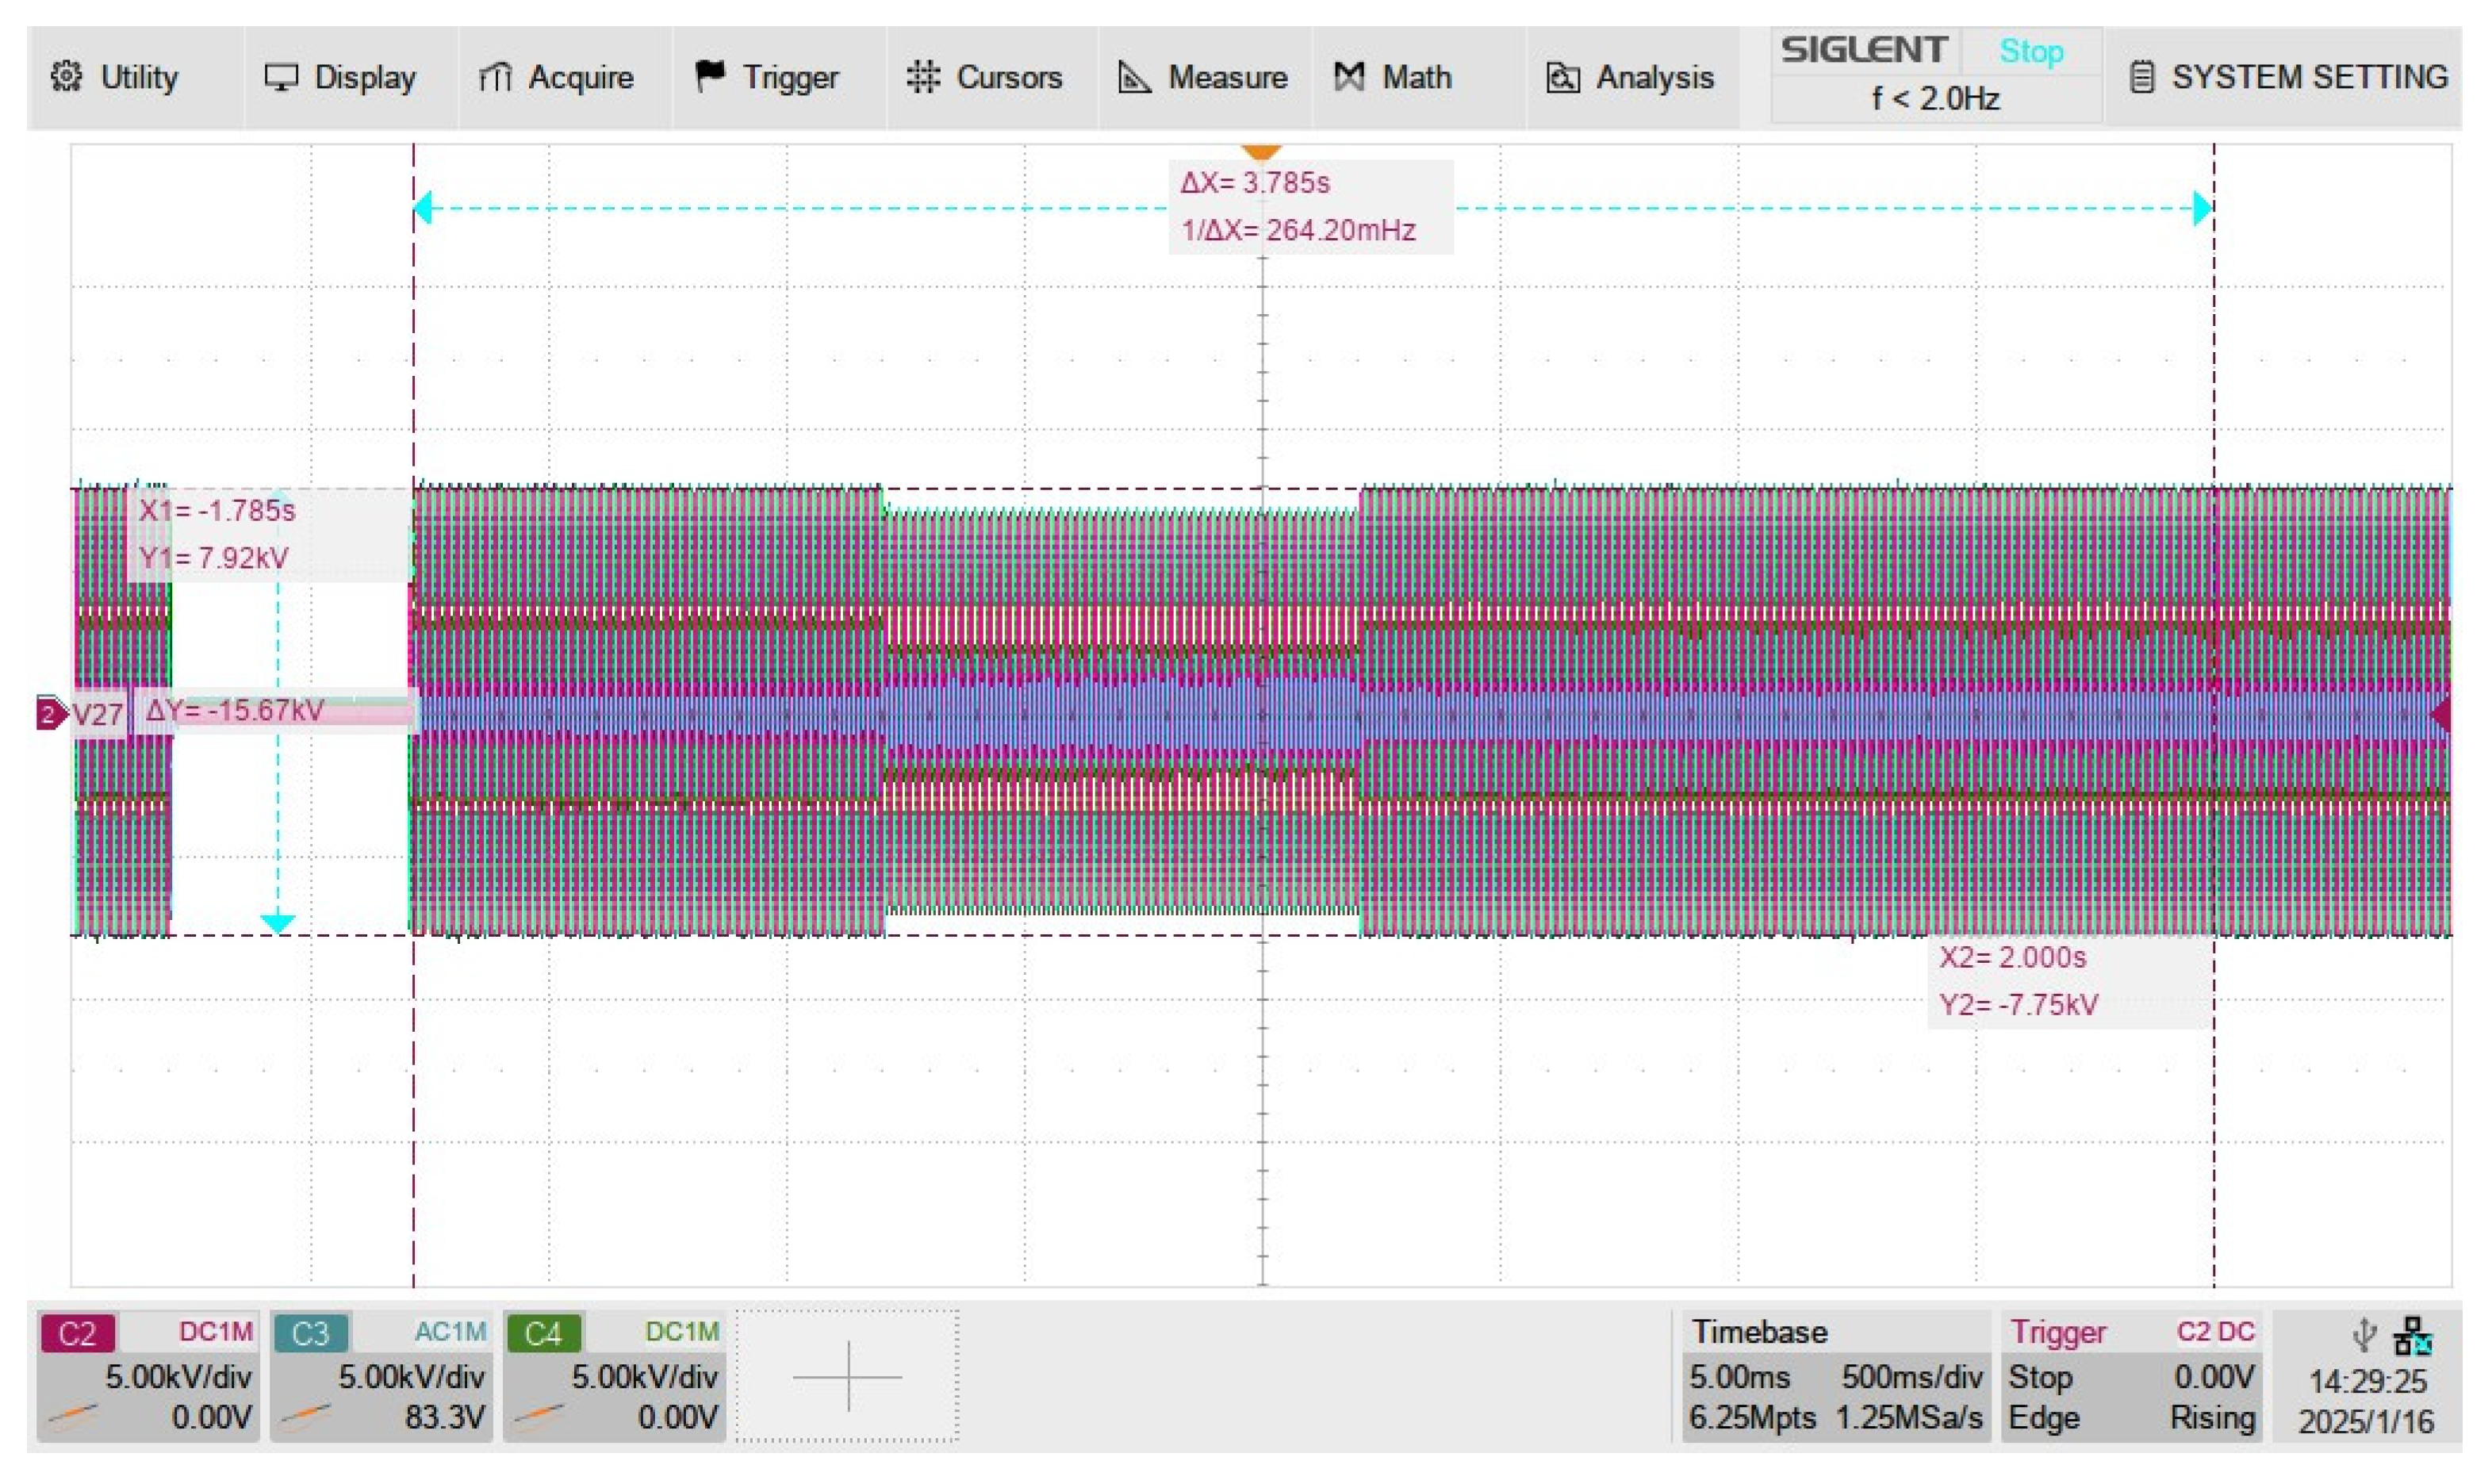Click the Cursors grid icon

coord(923,77)
